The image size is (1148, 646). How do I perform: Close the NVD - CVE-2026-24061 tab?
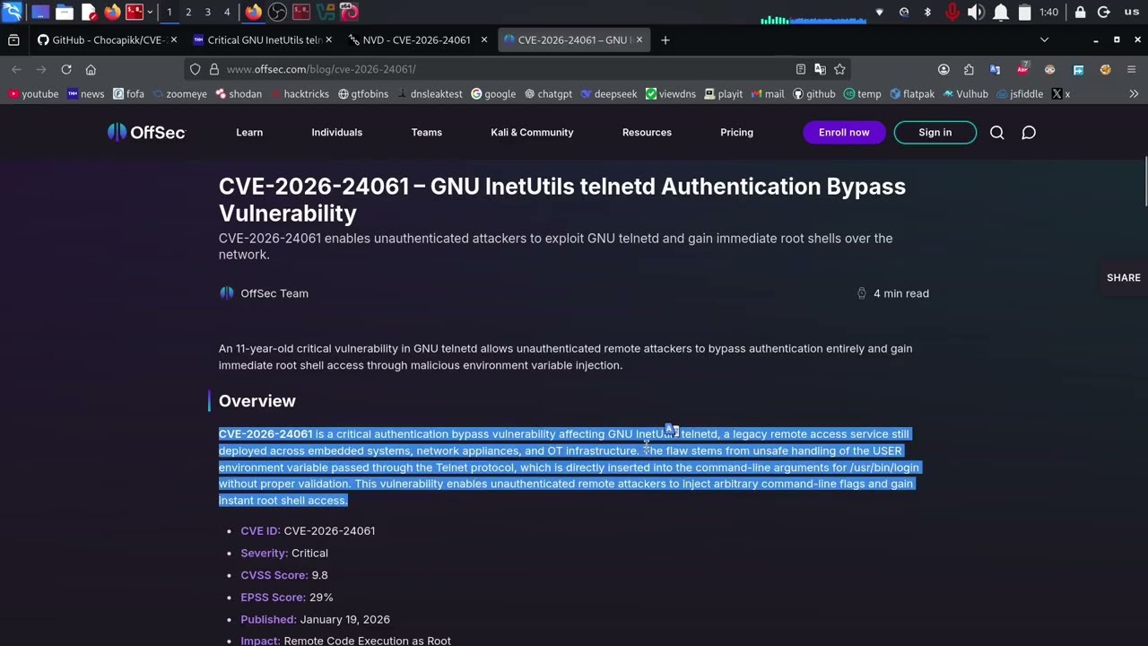point(484,39)
